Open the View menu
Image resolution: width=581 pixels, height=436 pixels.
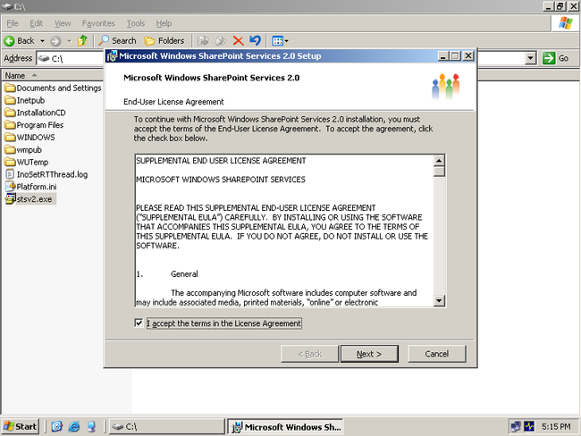[63, 23]
